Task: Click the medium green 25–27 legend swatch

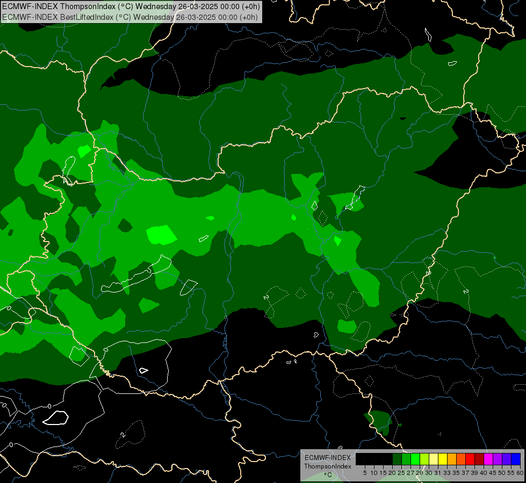Action: click(x=406, y=459)
